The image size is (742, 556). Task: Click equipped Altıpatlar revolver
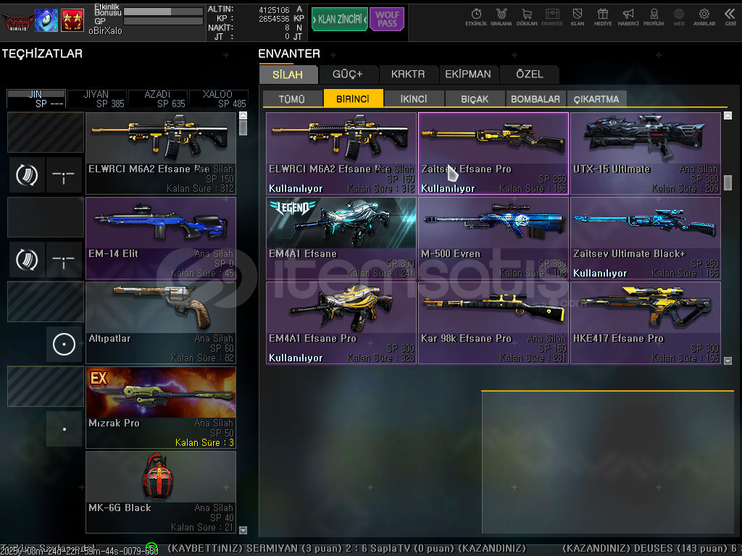161,323
